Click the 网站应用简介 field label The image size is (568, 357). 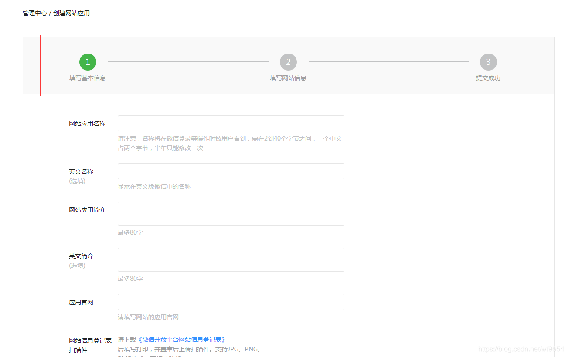87,210
